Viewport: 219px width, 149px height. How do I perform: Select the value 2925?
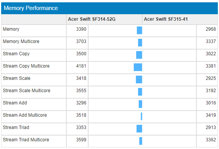pos(211,78)
